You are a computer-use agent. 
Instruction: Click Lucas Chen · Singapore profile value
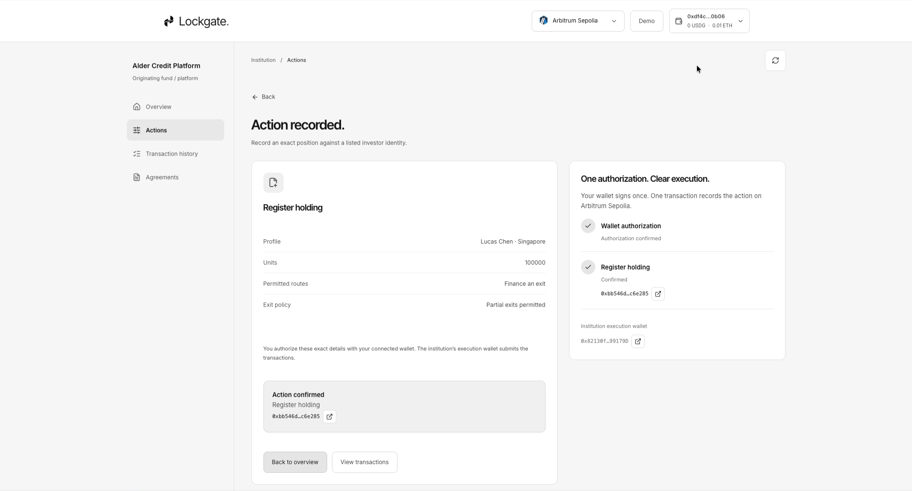[x=513, y=242]
